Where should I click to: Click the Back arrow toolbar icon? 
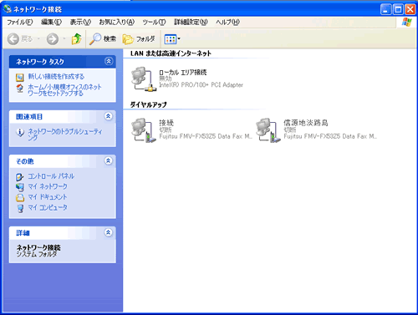pyautogui.click(x=13, y=39)
